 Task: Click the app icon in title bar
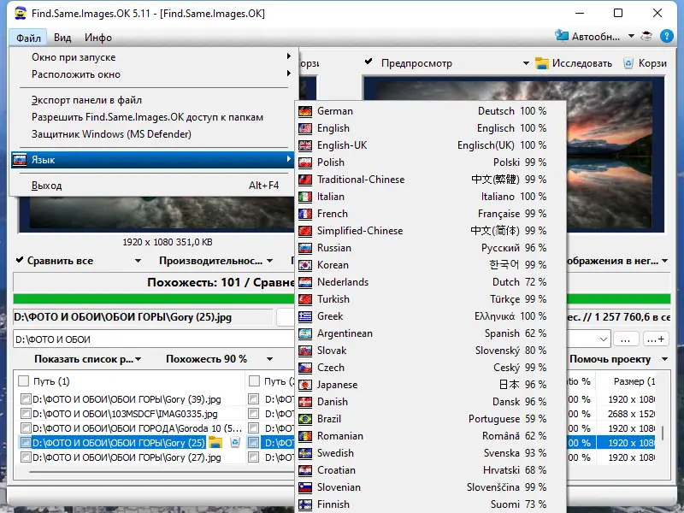(x=20, y=13)
